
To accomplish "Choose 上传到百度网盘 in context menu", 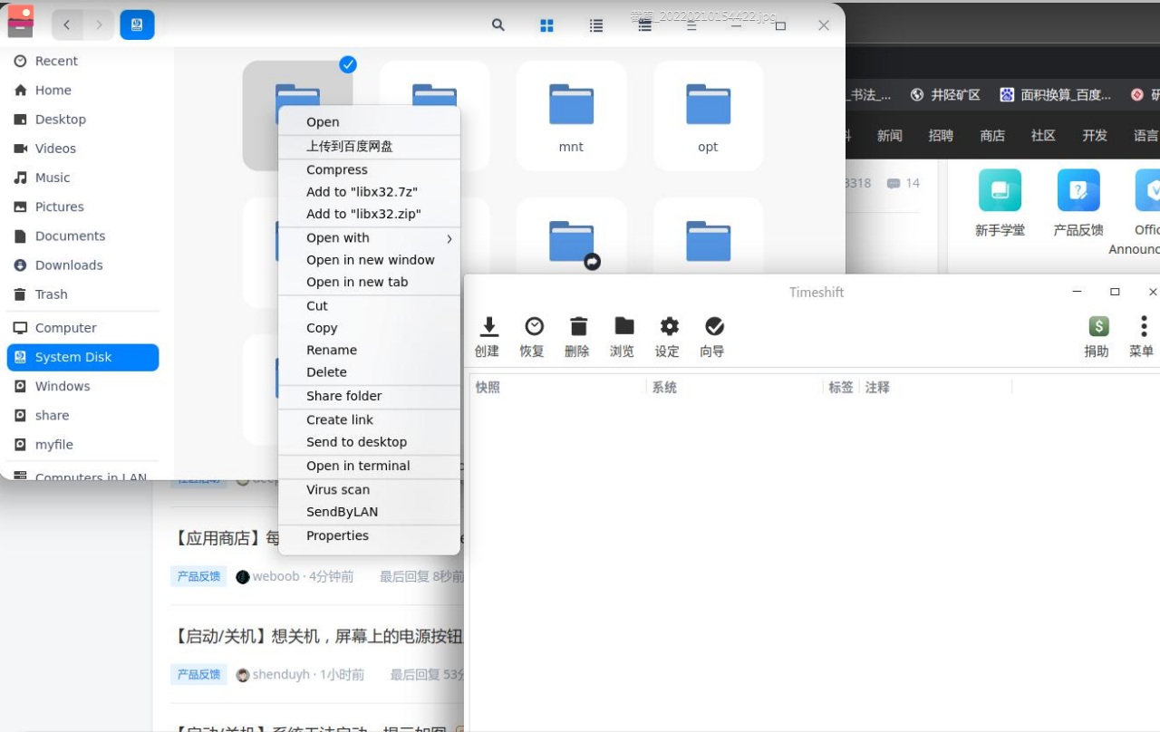I will (x=369, y=146).
